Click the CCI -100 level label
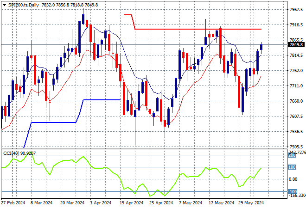Screen dimensions: 306x208 (293, 191)
